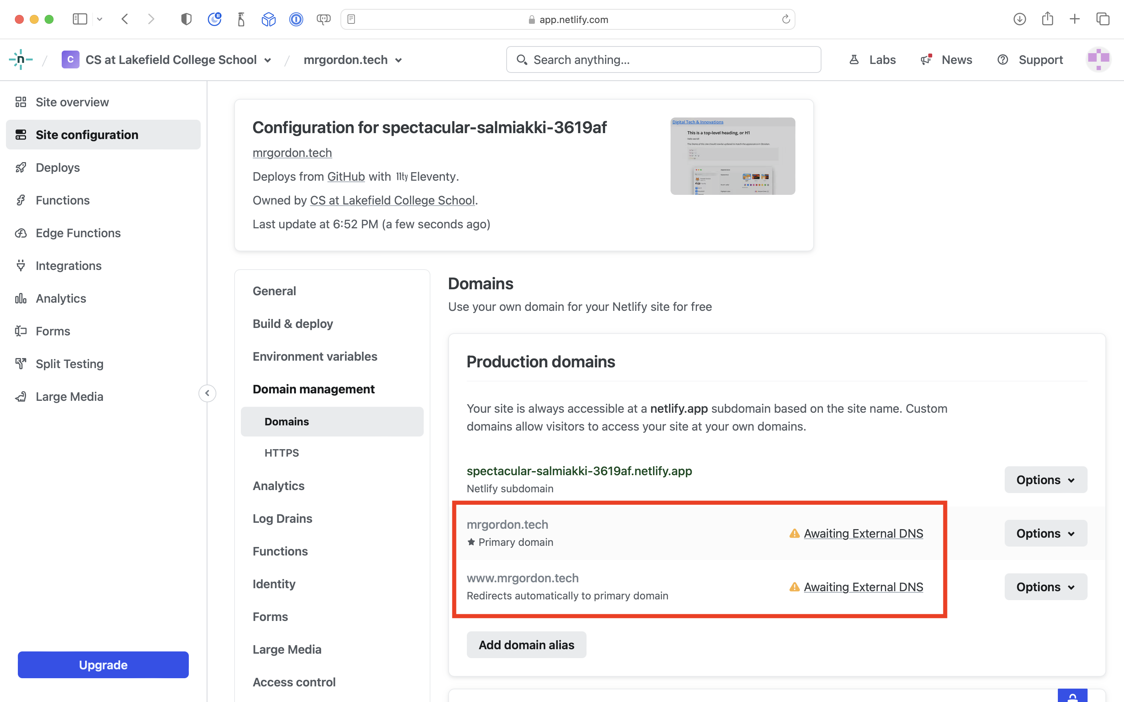Screen dimensions: 1124x702
Task: Go back with the browser back arrow
Action: pos(125,19)
